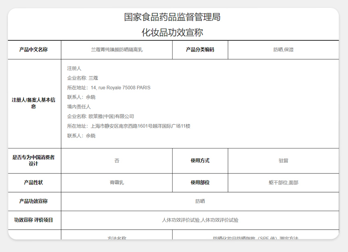Viewport: 348px width, 252px height.
Task: Select the 境内责任人 line
Action: (x=79, y=107)
